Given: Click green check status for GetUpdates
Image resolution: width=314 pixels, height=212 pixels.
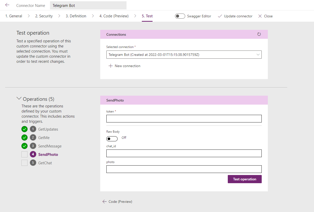Looking at the screenshot, I should point(24,129).
